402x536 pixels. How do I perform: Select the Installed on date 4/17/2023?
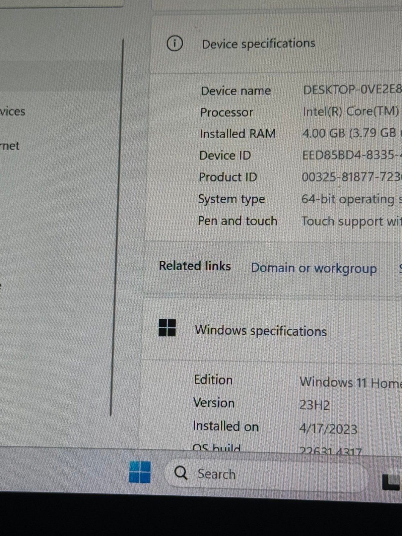[x=328, y=429]
